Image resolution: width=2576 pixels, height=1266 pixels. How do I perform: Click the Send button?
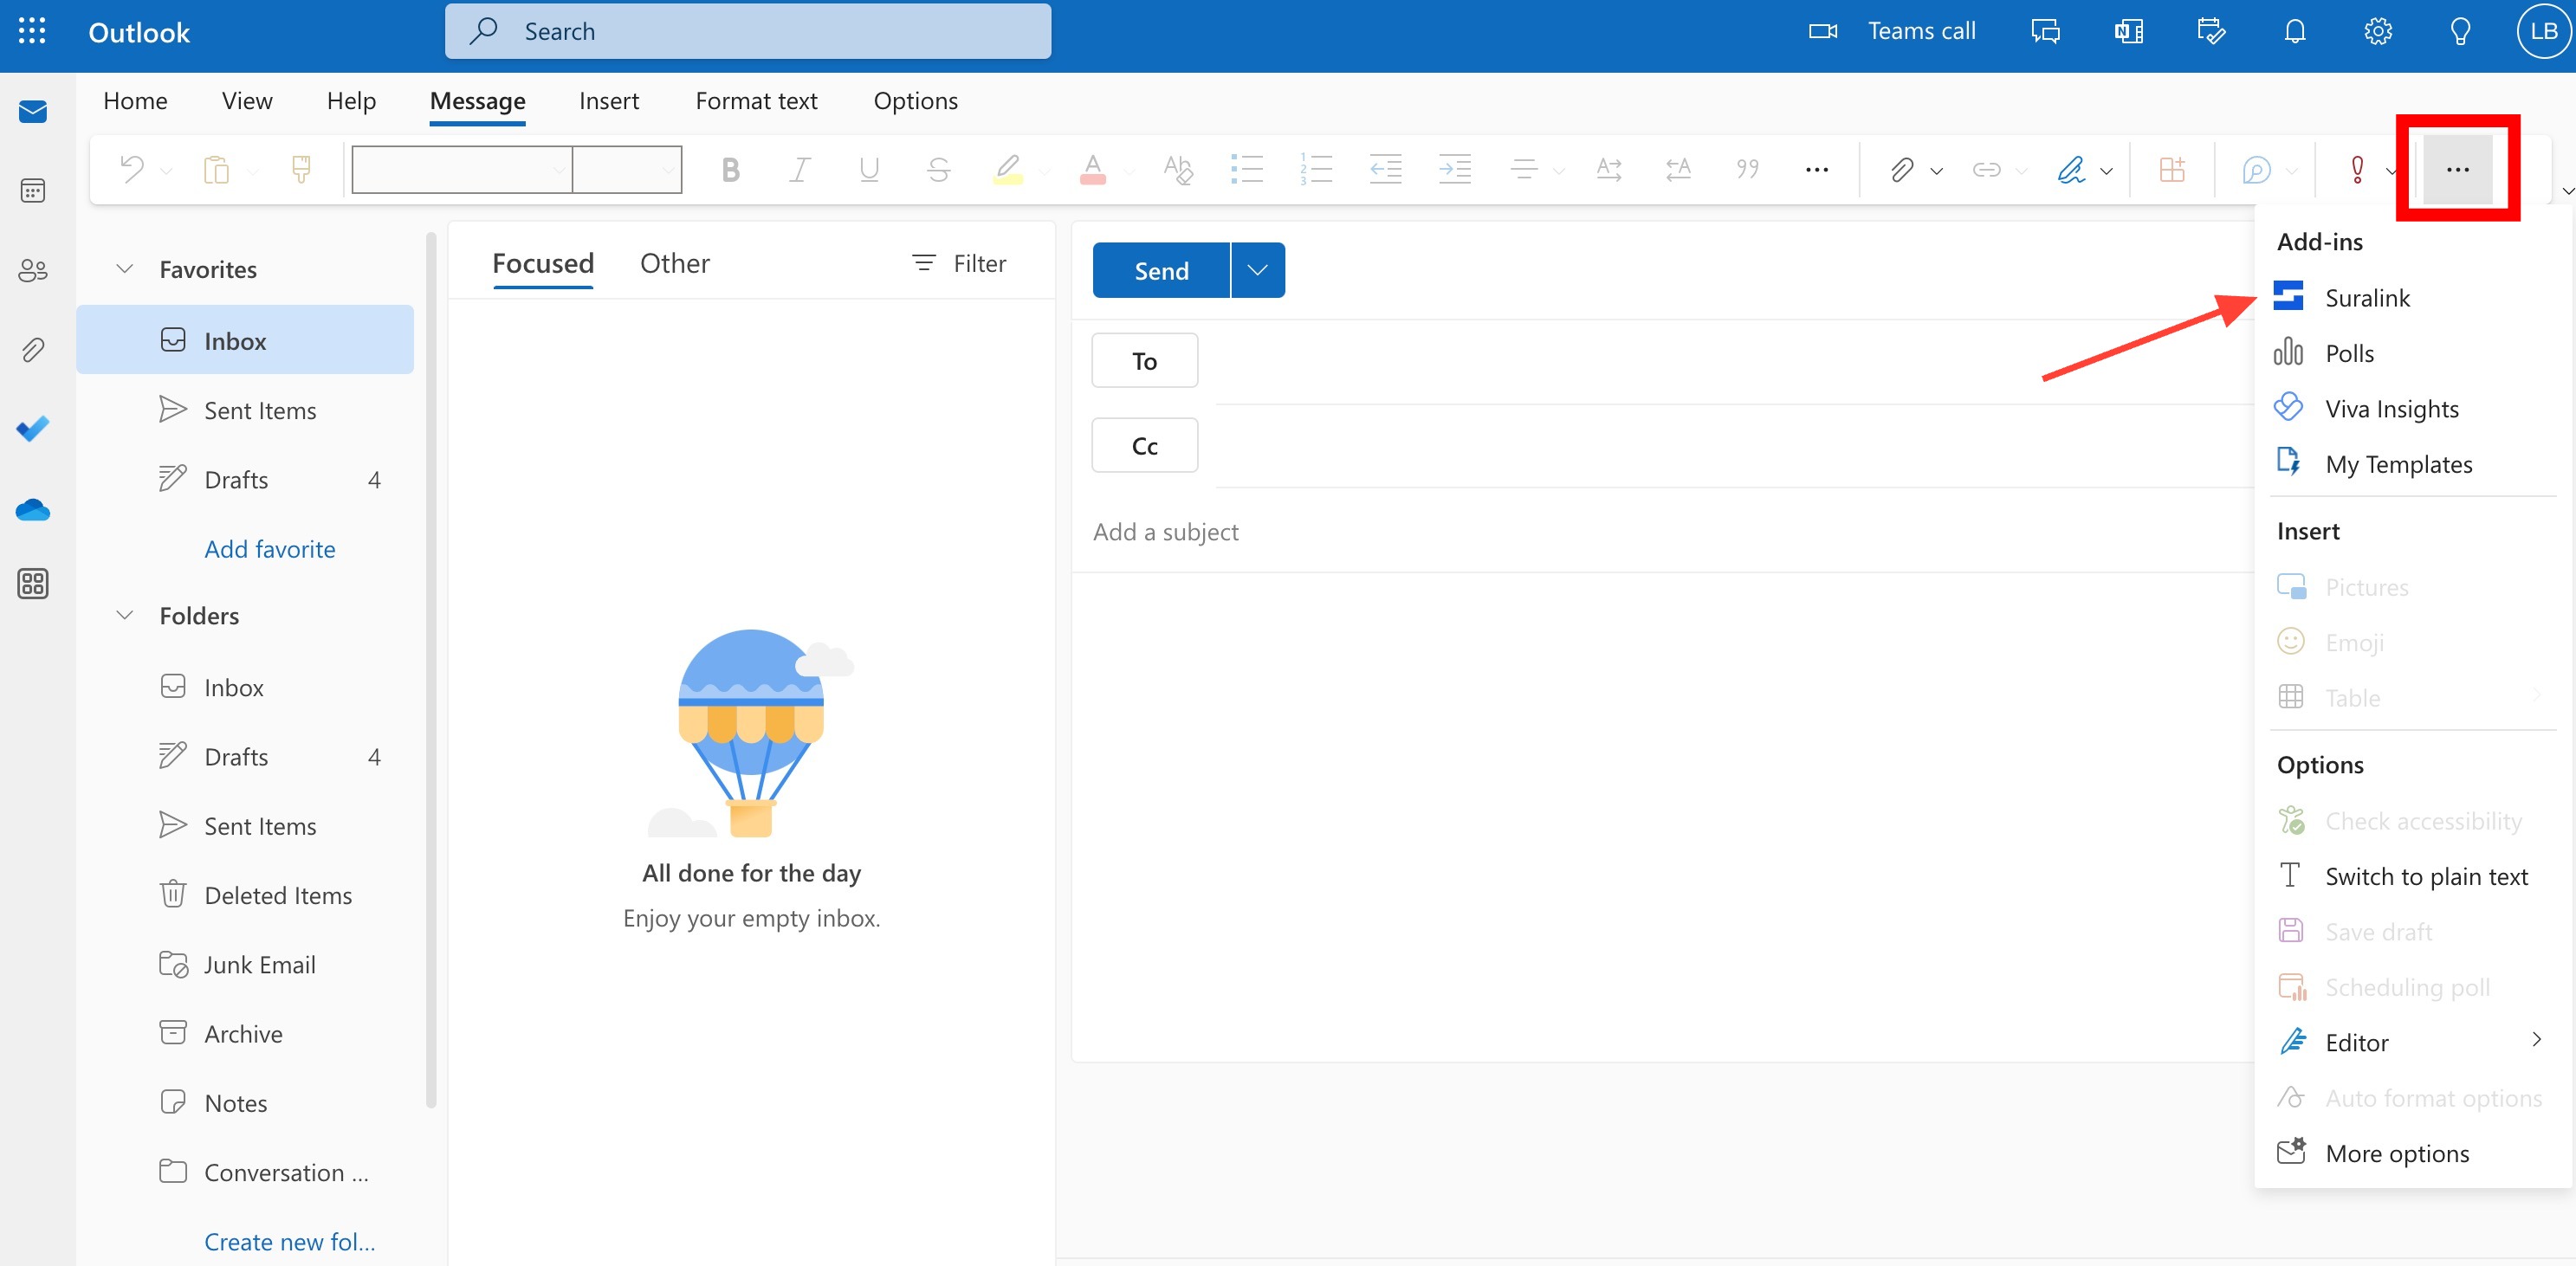point(1161,270)
